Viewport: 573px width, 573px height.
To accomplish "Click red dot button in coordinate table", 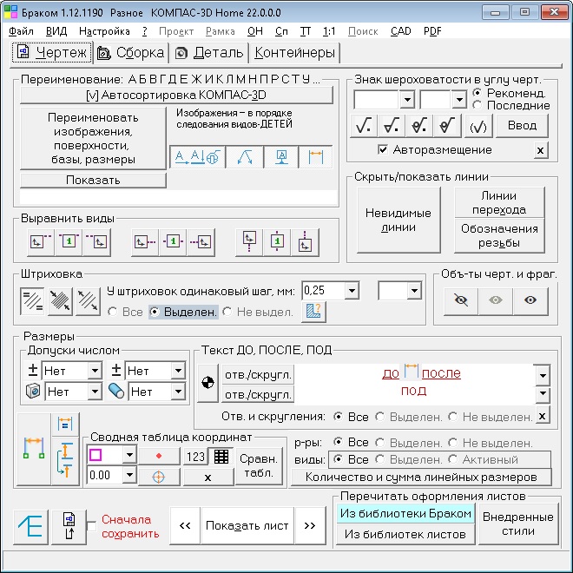I will 159,456.
